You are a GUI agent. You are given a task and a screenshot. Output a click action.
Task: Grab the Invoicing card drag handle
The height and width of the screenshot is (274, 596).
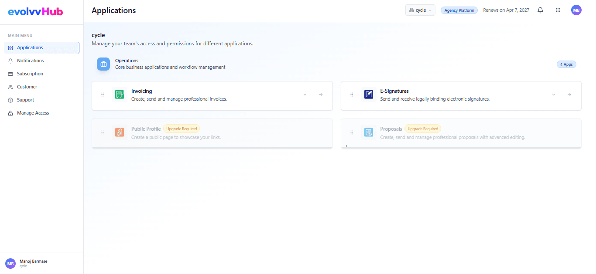click(103, 95)
